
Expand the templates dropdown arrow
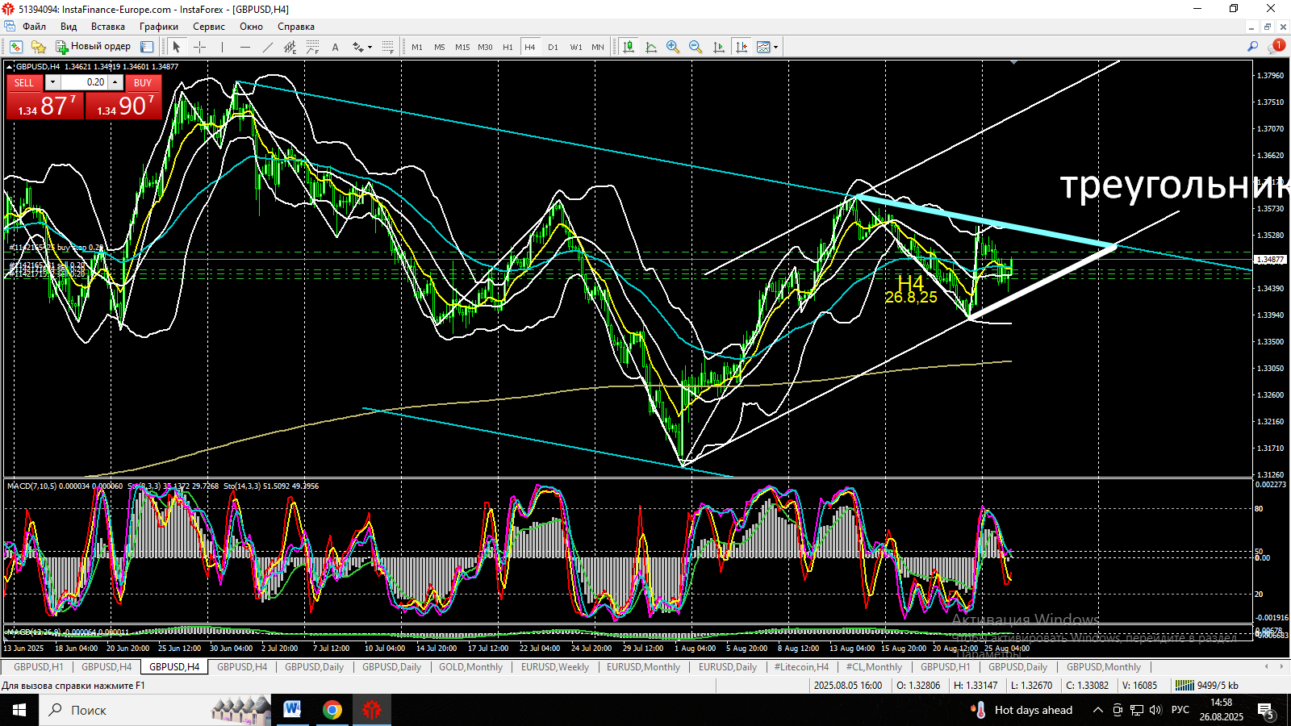pyautogui.click(x=775, y=47)
